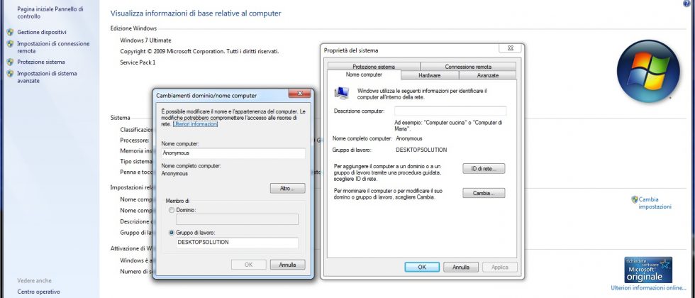Click Anonymous value beside Nome completo computer
Viewport: 695px width, 298px height.
coord(408,138)
